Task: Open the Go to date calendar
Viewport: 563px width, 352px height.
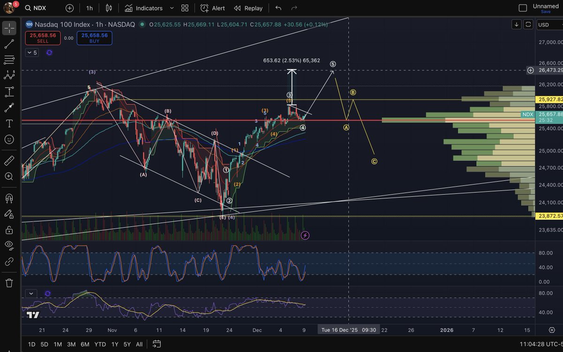Action: point(157,344)
